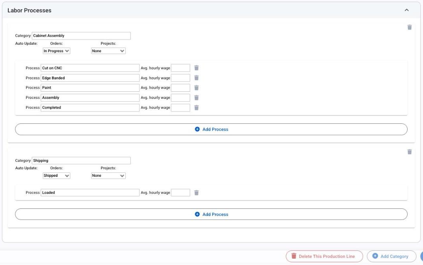Image resolution: width=423 pixels, height=265 pixels.
Task: Edit the Cut on CNC process name
Action: 90,68
